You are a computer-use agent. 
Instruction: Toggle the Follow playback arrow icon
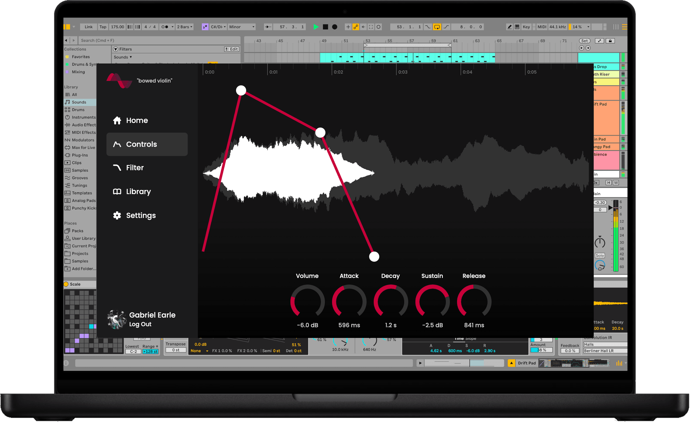coord(268,27)
